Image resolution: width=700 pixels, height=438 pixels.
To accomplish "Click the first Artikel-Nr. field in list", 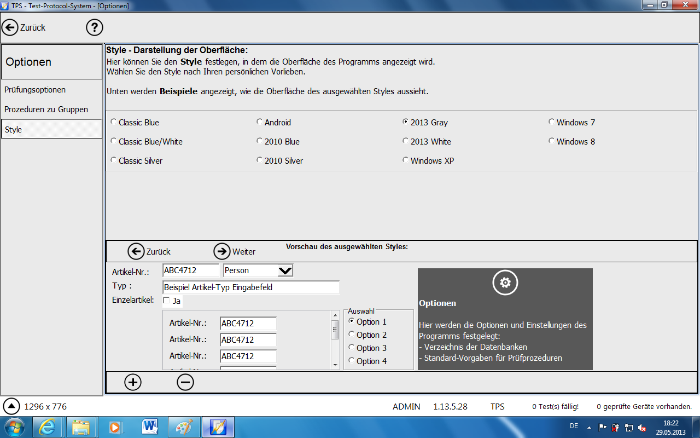I will click(x=248, y=324).
